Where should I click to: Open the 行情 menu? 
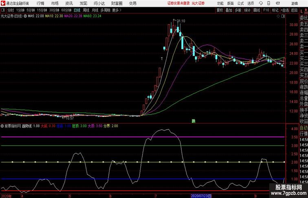40,3
